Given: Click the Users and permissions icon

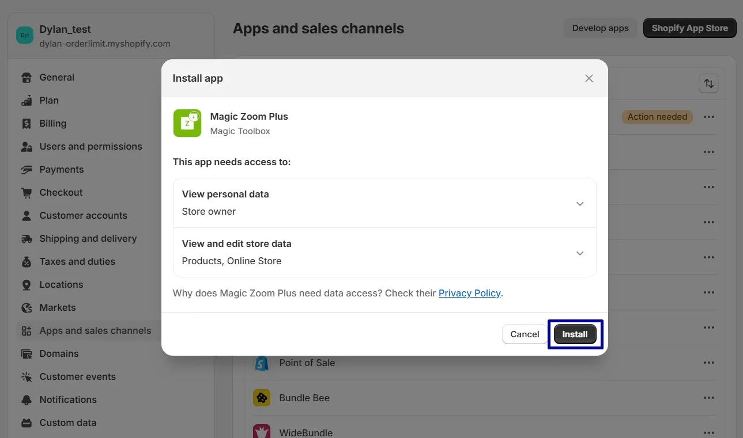Looking at the screenshot, I should (x=27, y=146).
